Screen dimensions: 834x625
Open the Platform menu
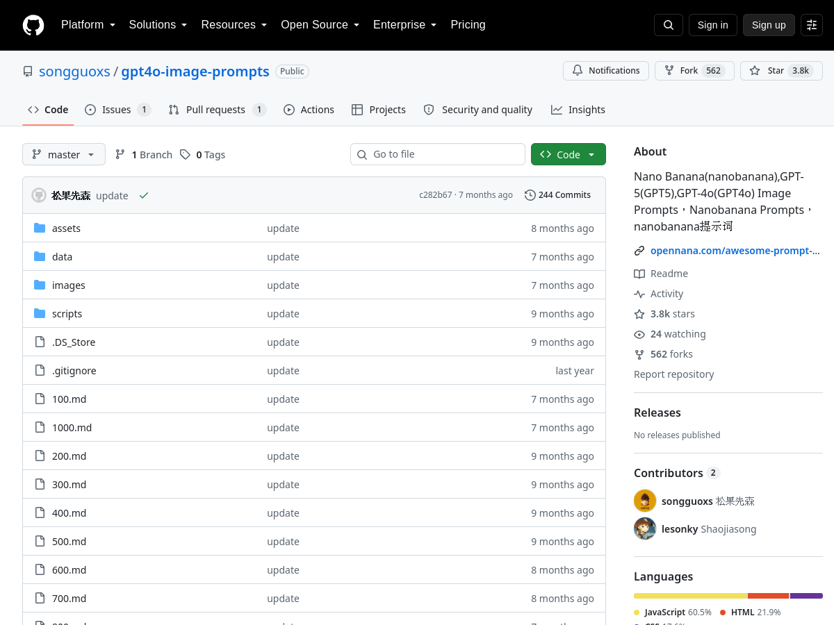tap(88, 25)
